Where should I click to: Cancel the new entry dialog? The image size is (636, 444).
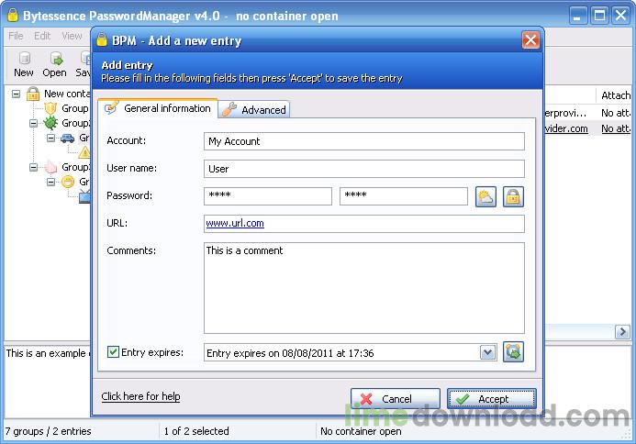click(395, 399)
